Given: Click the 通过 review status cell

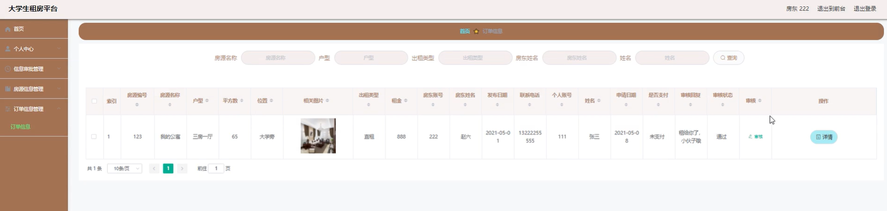Looking at the screenshot, I should [x=722, y=137].
